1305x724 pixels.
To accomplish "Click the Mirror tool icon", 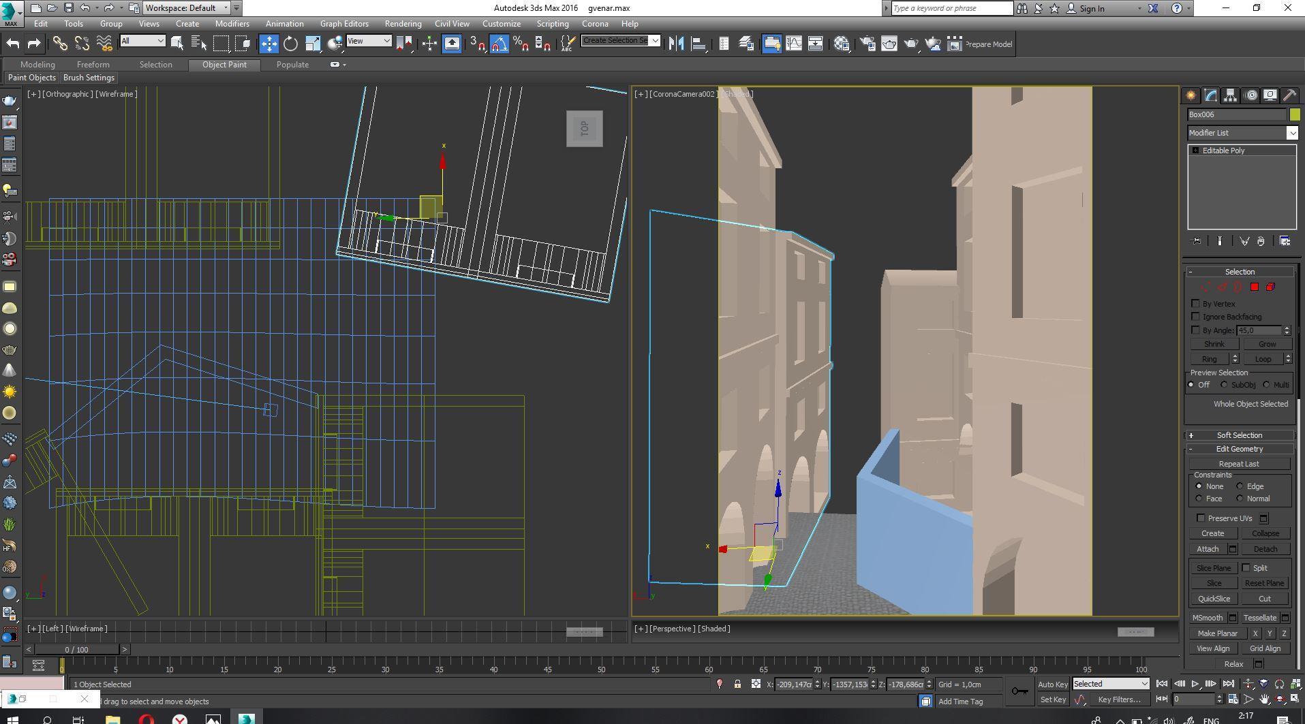I will point(676,44).
